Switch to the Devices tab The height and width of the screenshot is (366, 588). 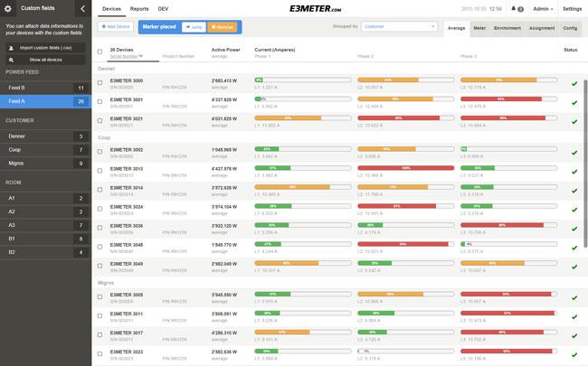(x=112, y=9)
